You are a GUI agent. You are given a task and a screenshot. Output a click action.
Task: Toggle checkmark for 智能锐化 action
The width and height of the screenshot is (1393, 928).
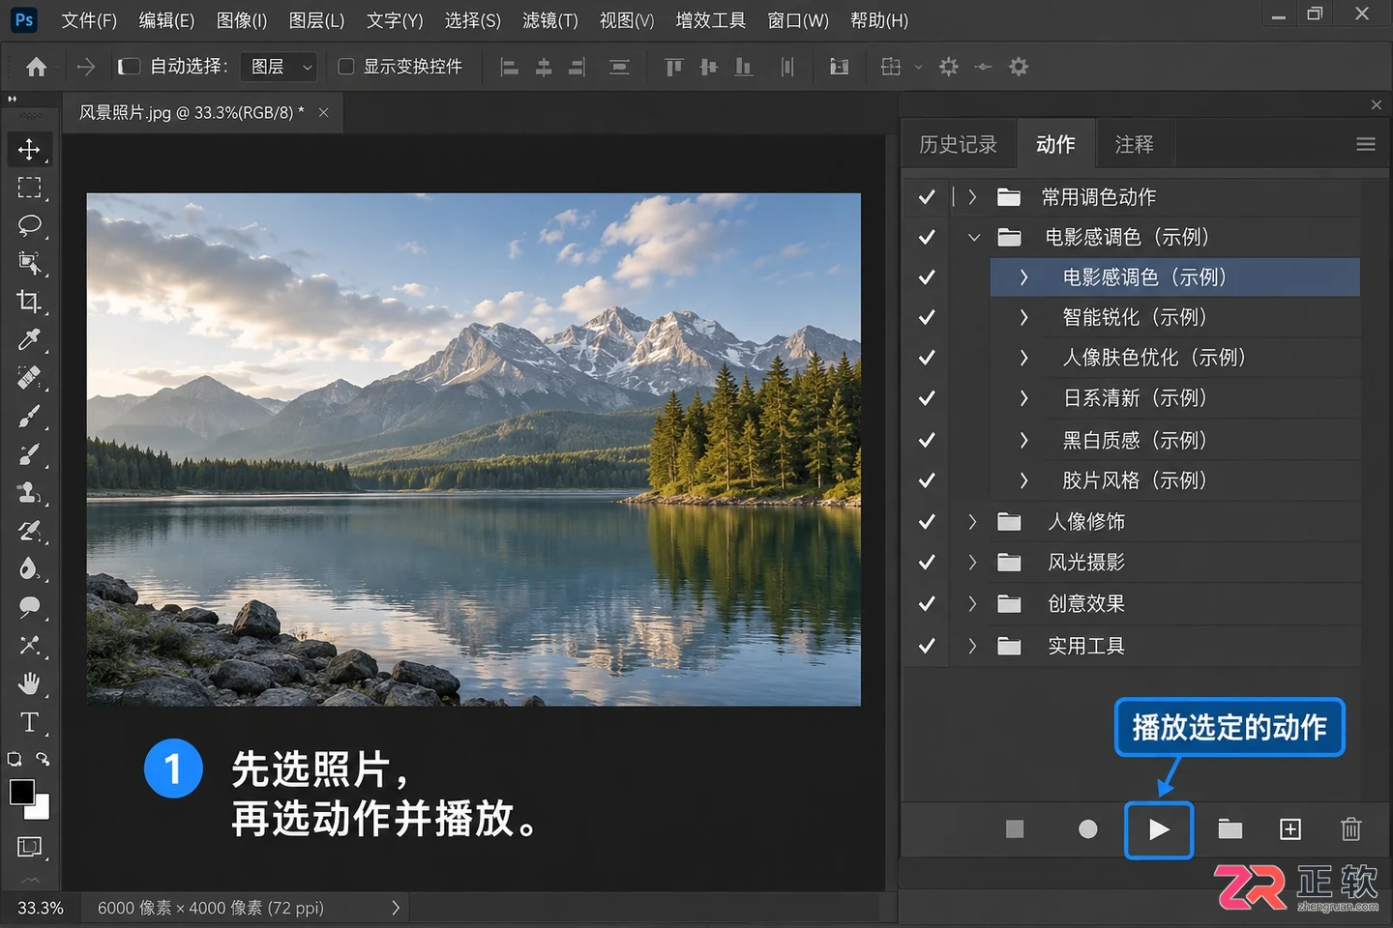927,317
